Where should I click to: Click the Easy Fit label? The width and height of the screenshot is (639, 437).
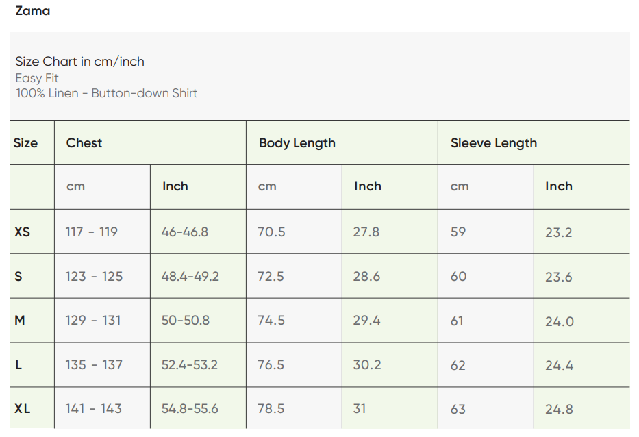[x=37, y=78]
